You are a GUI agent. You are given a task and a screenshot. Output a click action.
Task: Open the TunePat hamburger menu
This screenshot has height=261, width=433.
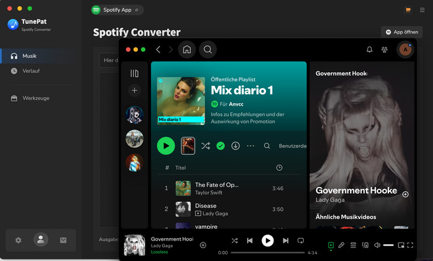coord(422,10)
